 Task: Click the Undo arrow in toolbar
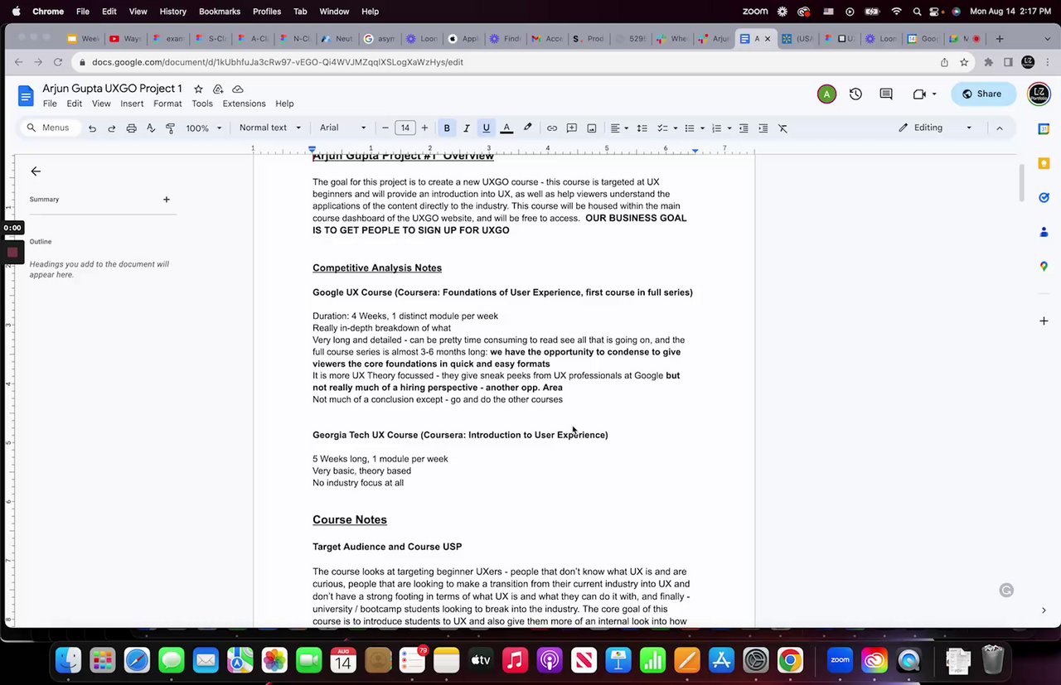[92, 128]
